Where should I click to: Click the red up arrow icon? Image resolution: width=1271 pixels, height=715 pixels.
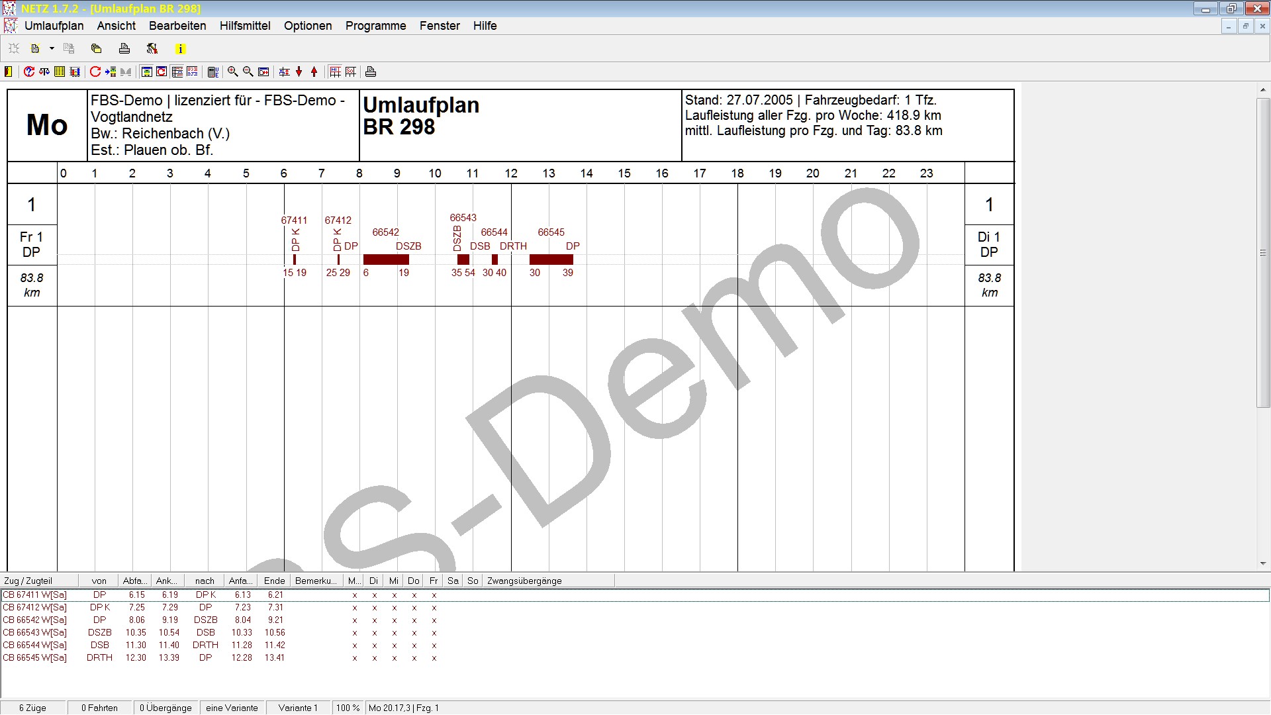314,71
